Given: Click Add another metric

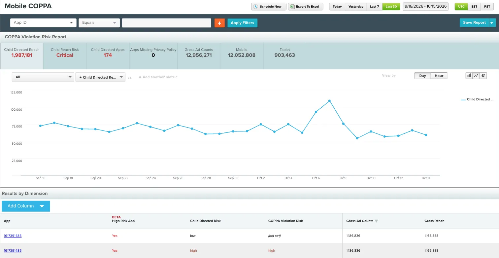Looking at the screenshot, I should 158,77.
